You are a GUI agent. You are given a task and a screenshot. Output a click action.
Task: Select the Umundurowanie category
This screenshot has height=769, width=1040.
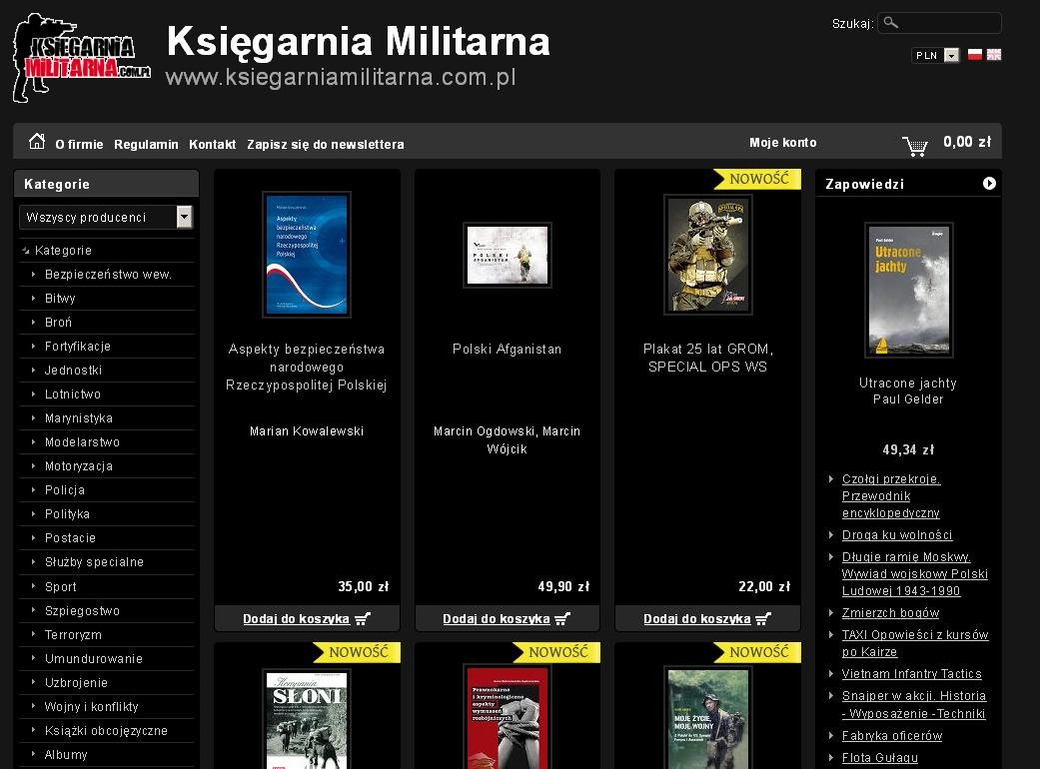coord(94,658)
